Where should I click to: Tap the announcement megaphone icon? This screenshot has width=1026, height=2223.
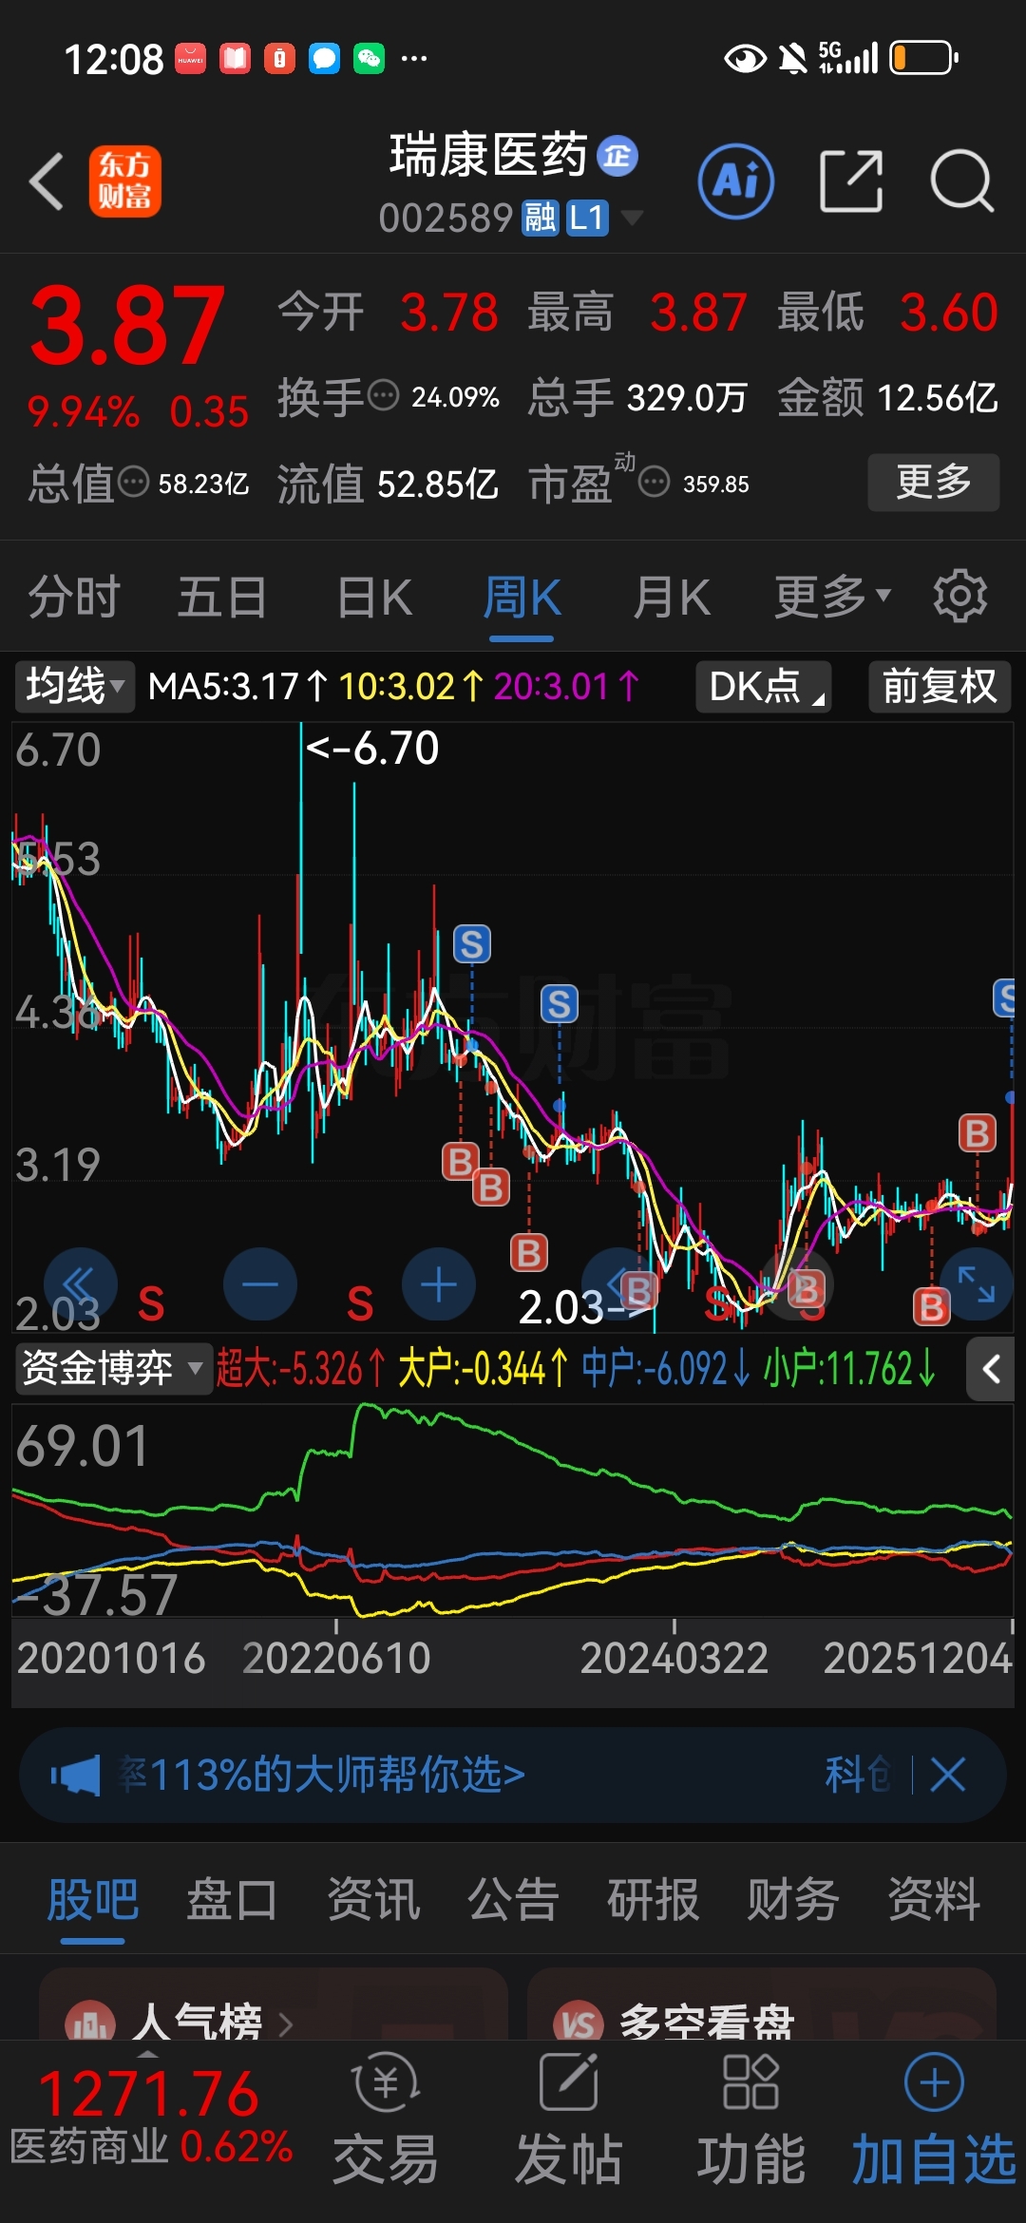point(76,1775)
